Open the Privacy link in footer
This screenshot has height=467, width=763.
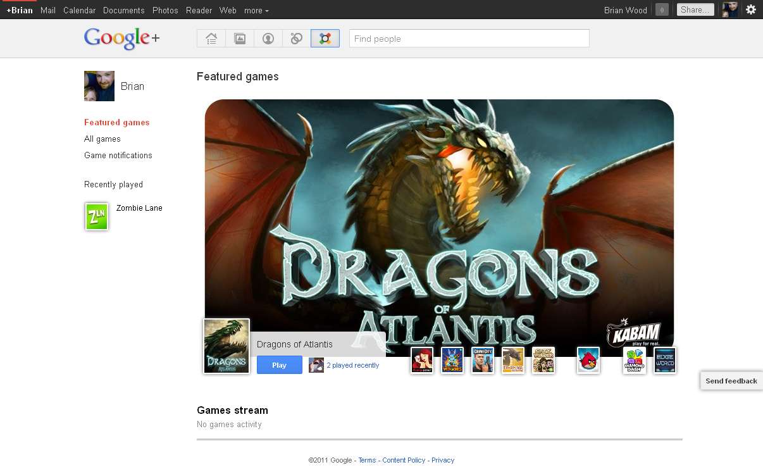(443, 460)
